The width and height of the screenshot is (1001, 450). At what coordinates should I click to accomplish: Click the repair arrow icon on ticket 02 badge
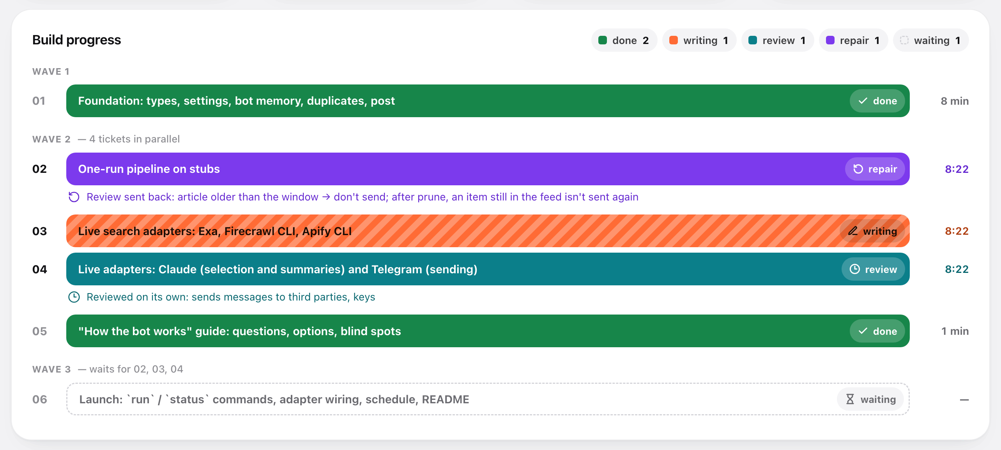pos(858,169)
